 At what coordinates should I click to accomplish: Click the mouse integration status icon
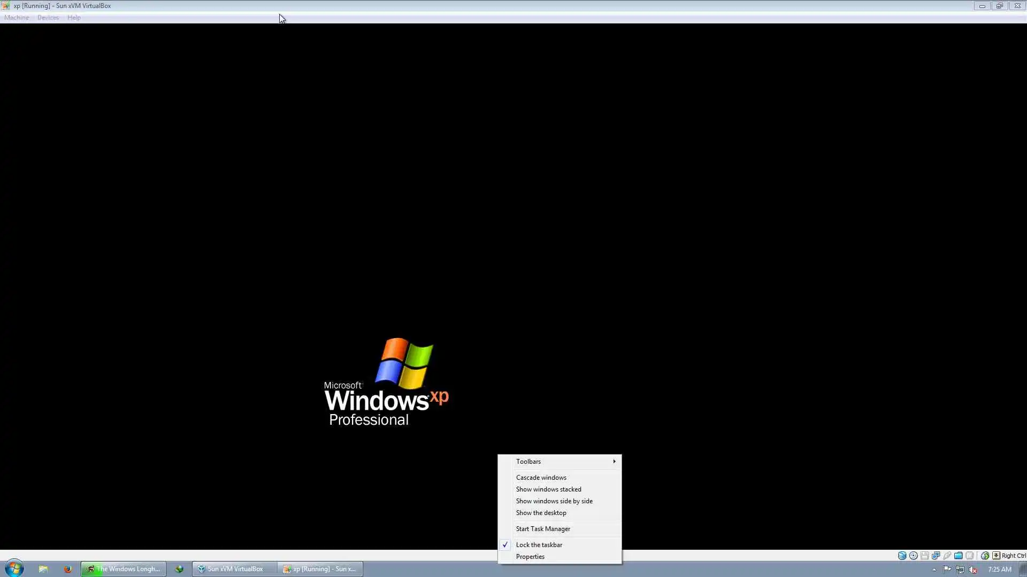pyautogui.click(x=985, y=556)
